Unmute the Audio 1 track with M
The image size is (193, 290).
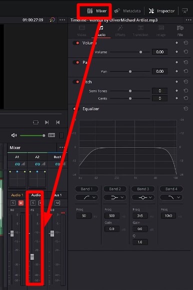[21, 203]
